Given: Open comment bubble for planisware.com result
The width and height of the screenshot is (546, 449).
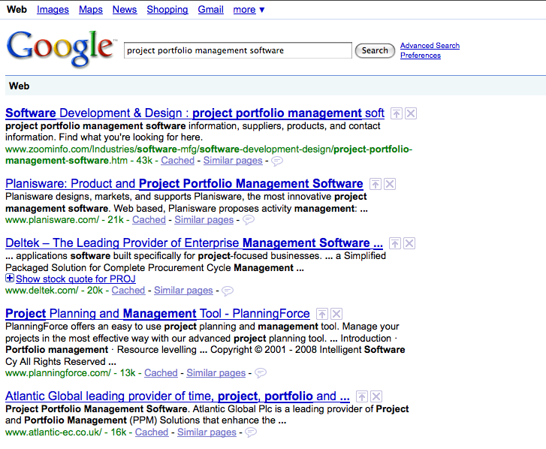Looking at the screenshot, I should [249, 220].
